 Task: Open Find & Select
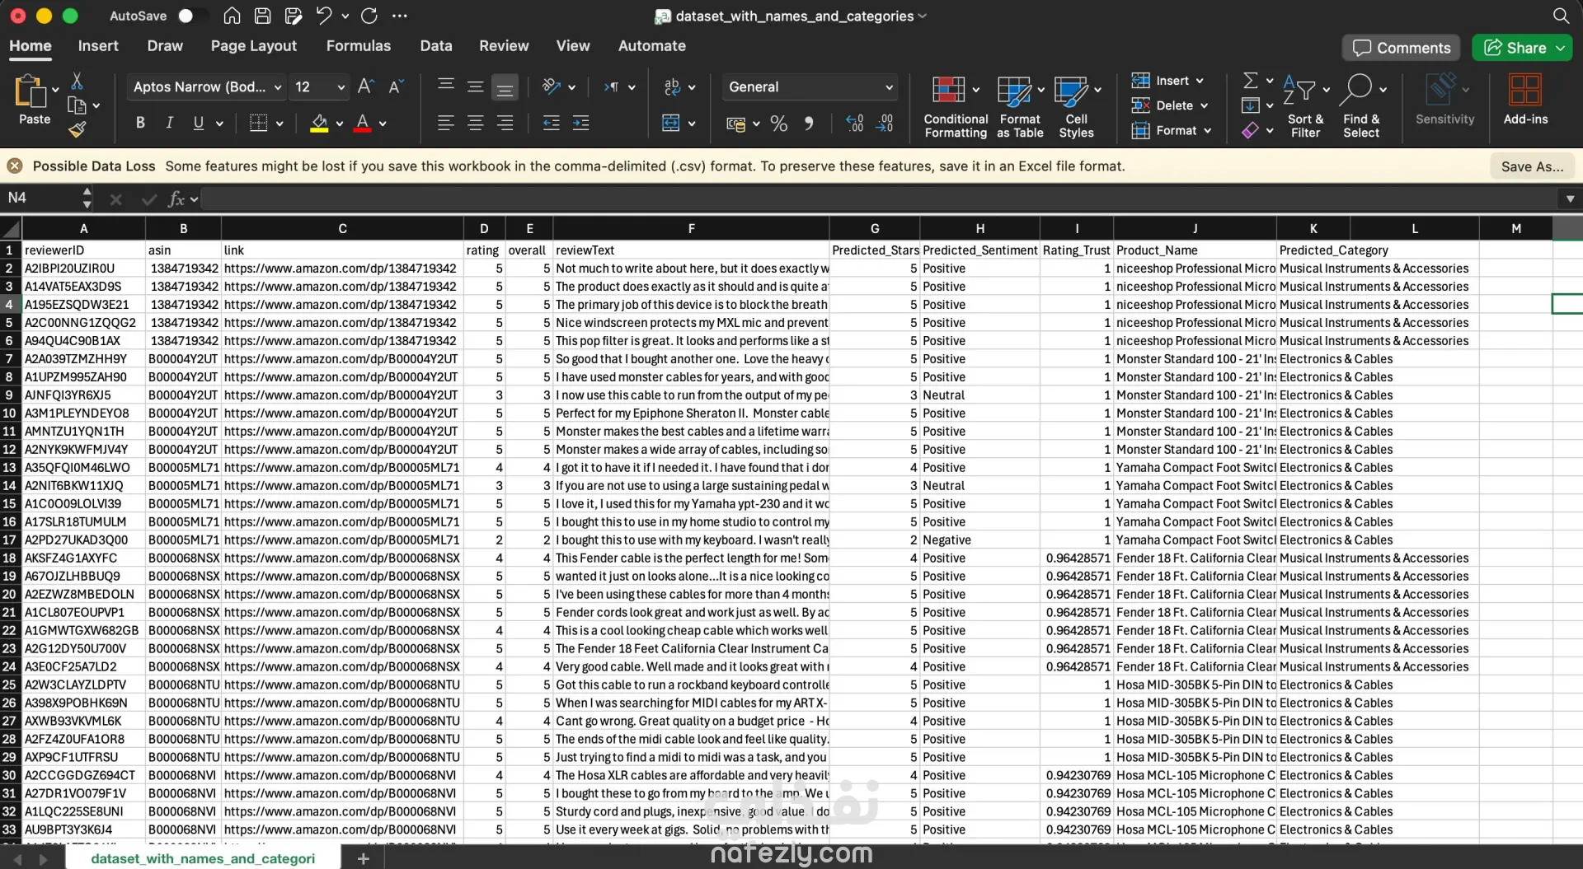[1361, 106]
